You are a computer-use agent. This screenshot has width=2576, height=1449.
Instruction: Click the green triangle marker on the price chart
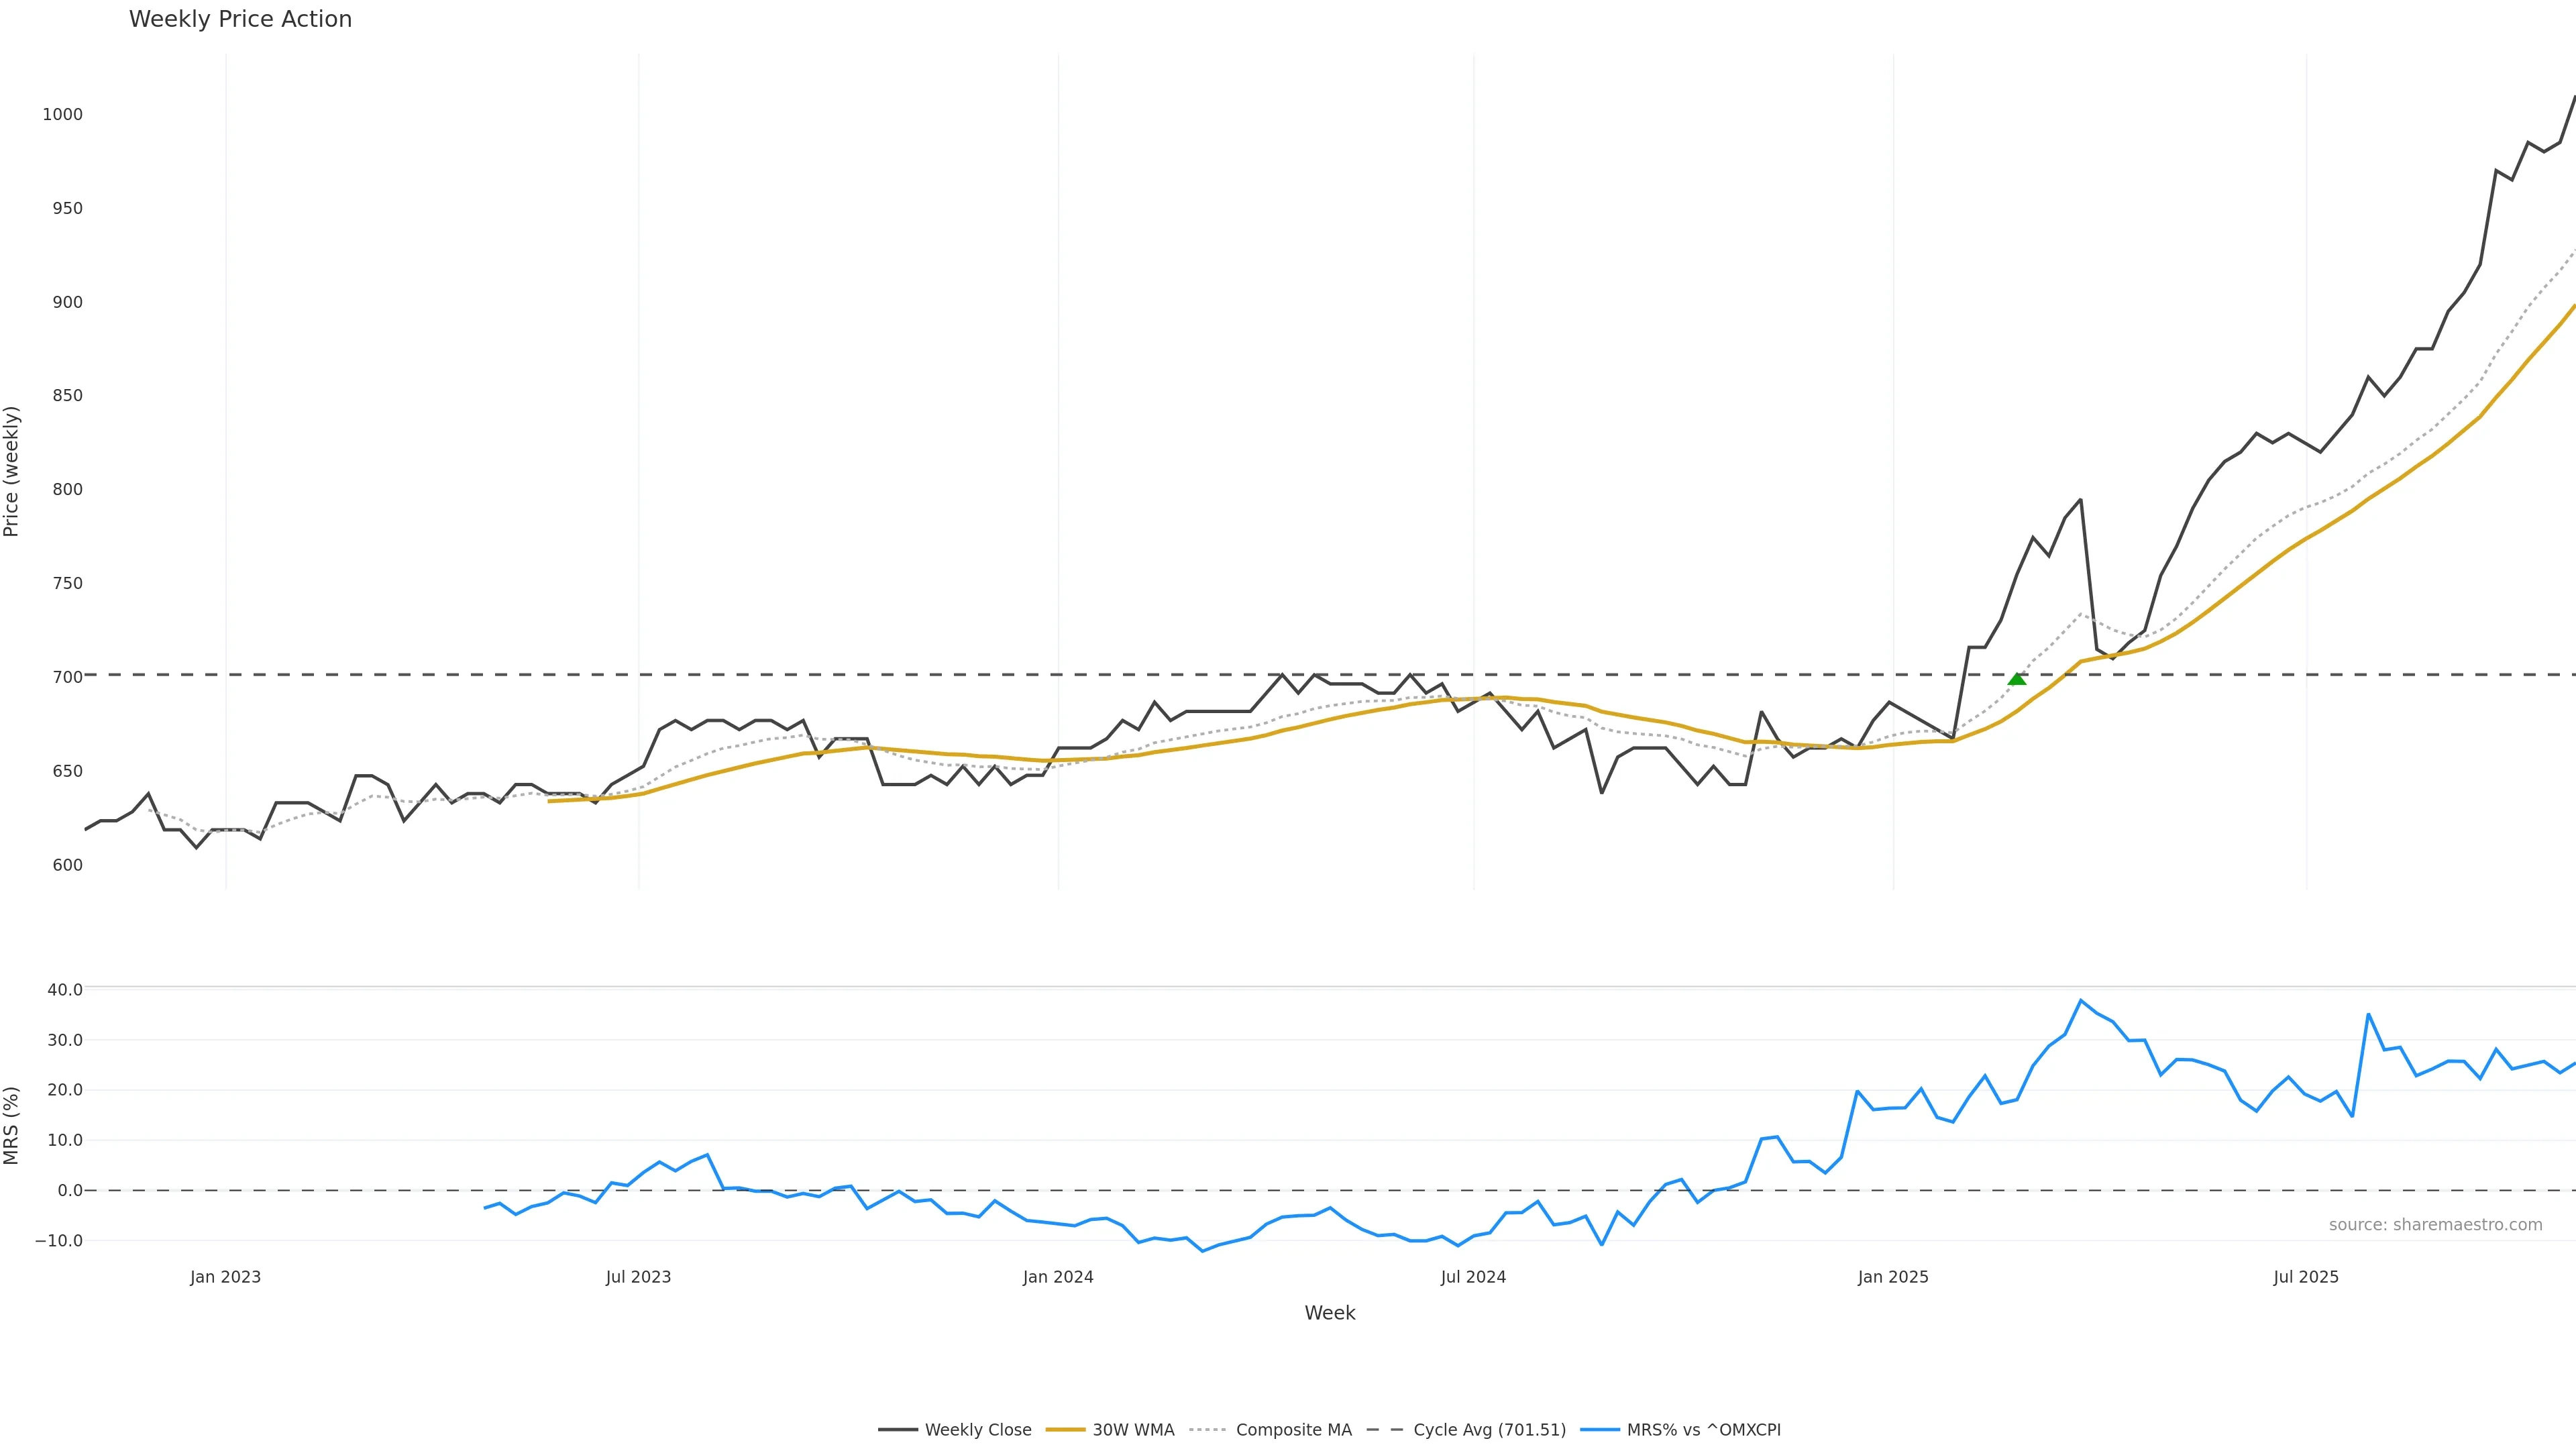(x=2017, y=679)
